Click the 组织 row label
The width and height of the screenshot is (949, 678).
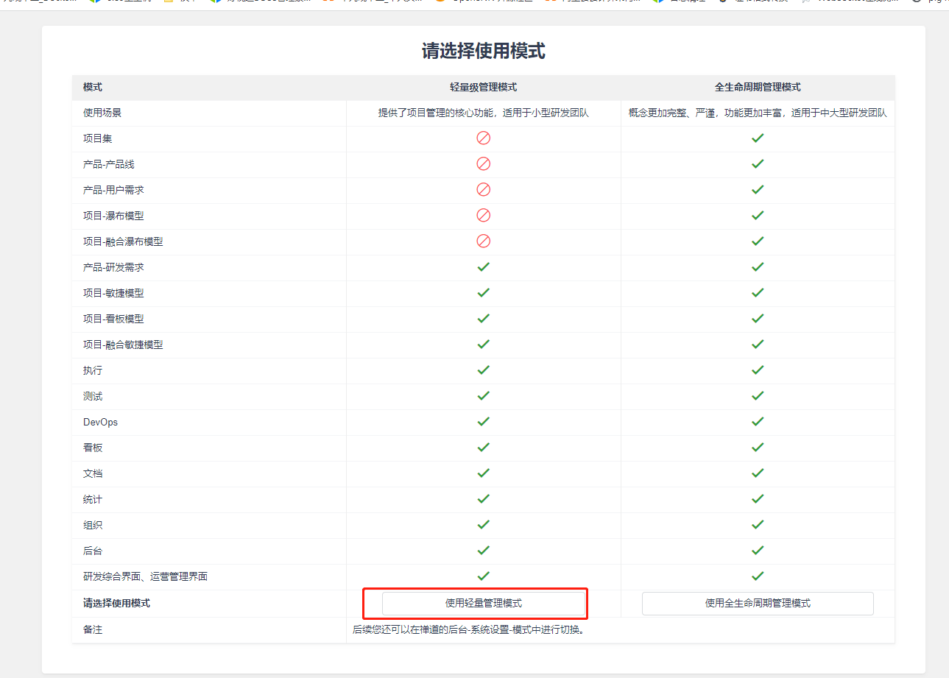click(93, 525)
